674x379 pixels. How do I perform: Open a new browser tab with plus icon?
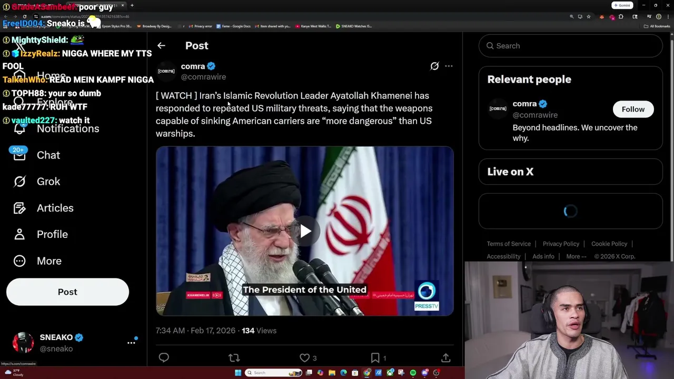132,5
